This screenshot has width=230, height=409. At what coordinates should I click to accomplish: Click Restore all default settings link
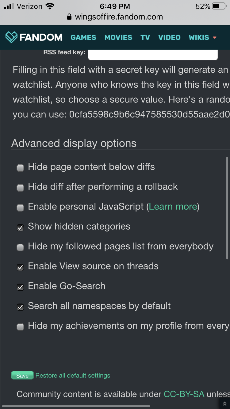73,376
